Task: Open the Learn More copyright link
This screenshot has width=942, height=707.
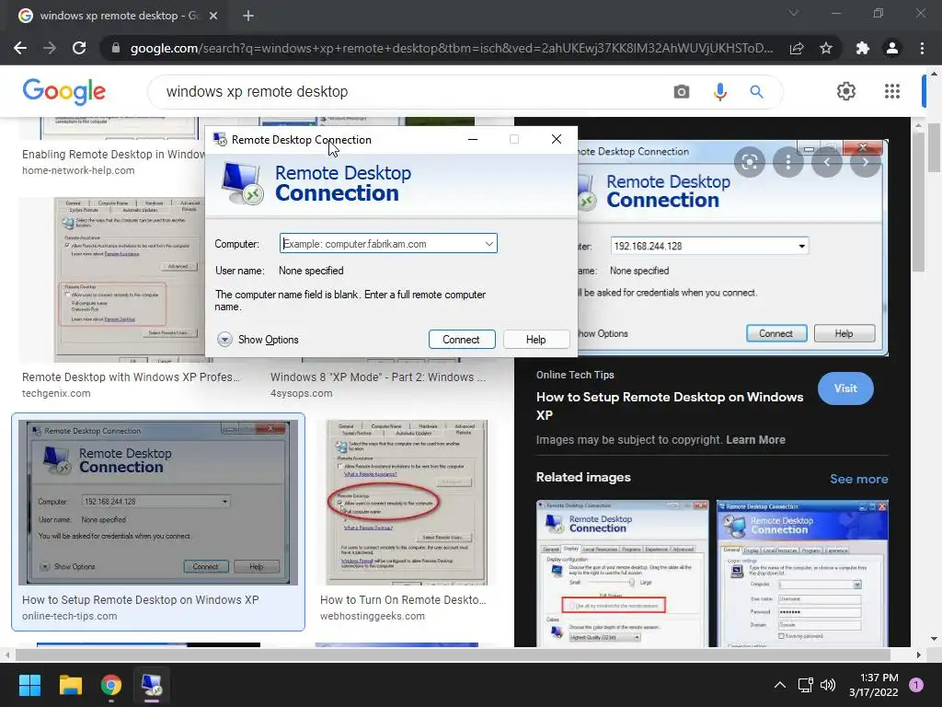Action: [755, 439]
